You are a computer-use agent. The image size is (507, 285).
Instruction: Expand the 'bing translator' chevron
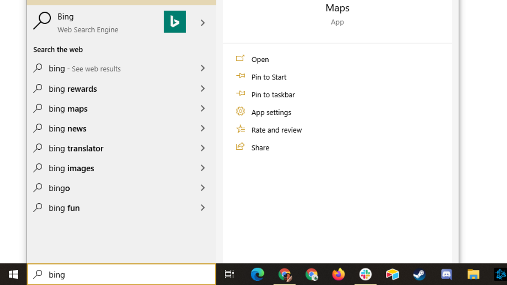tap(203, 148)
